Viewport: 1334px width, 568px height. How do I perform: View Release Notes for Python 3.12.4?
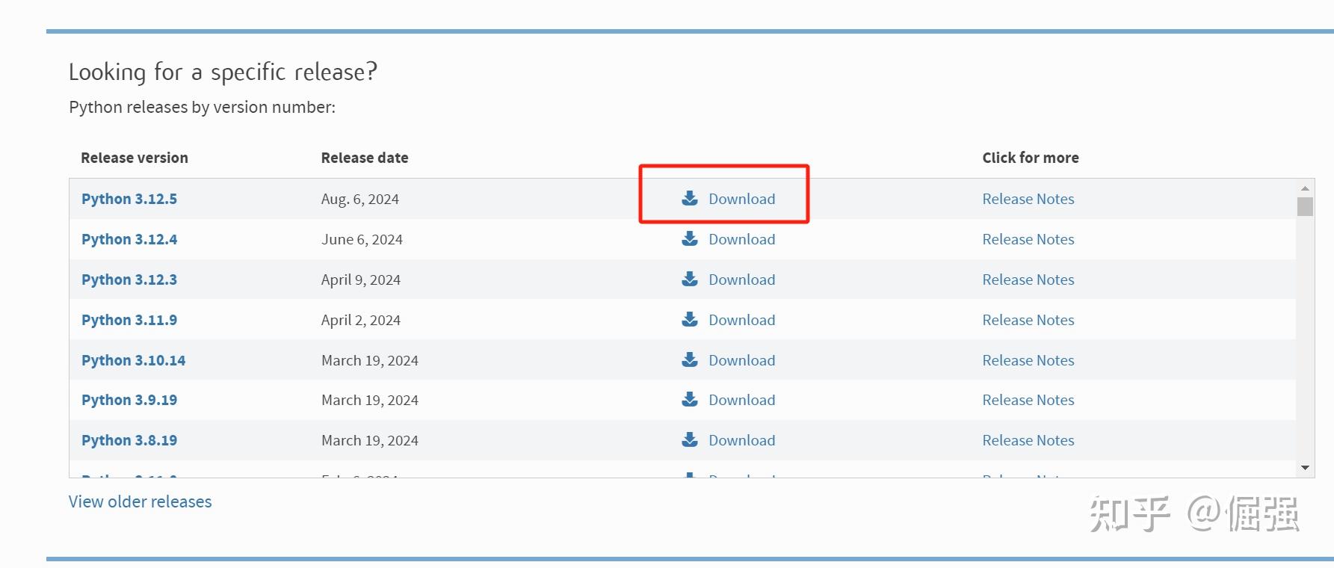1028,239
